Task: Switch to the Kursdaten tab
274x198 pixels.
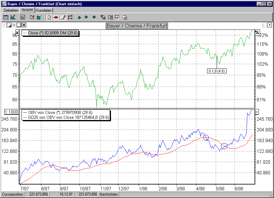Action: point(44,10)
